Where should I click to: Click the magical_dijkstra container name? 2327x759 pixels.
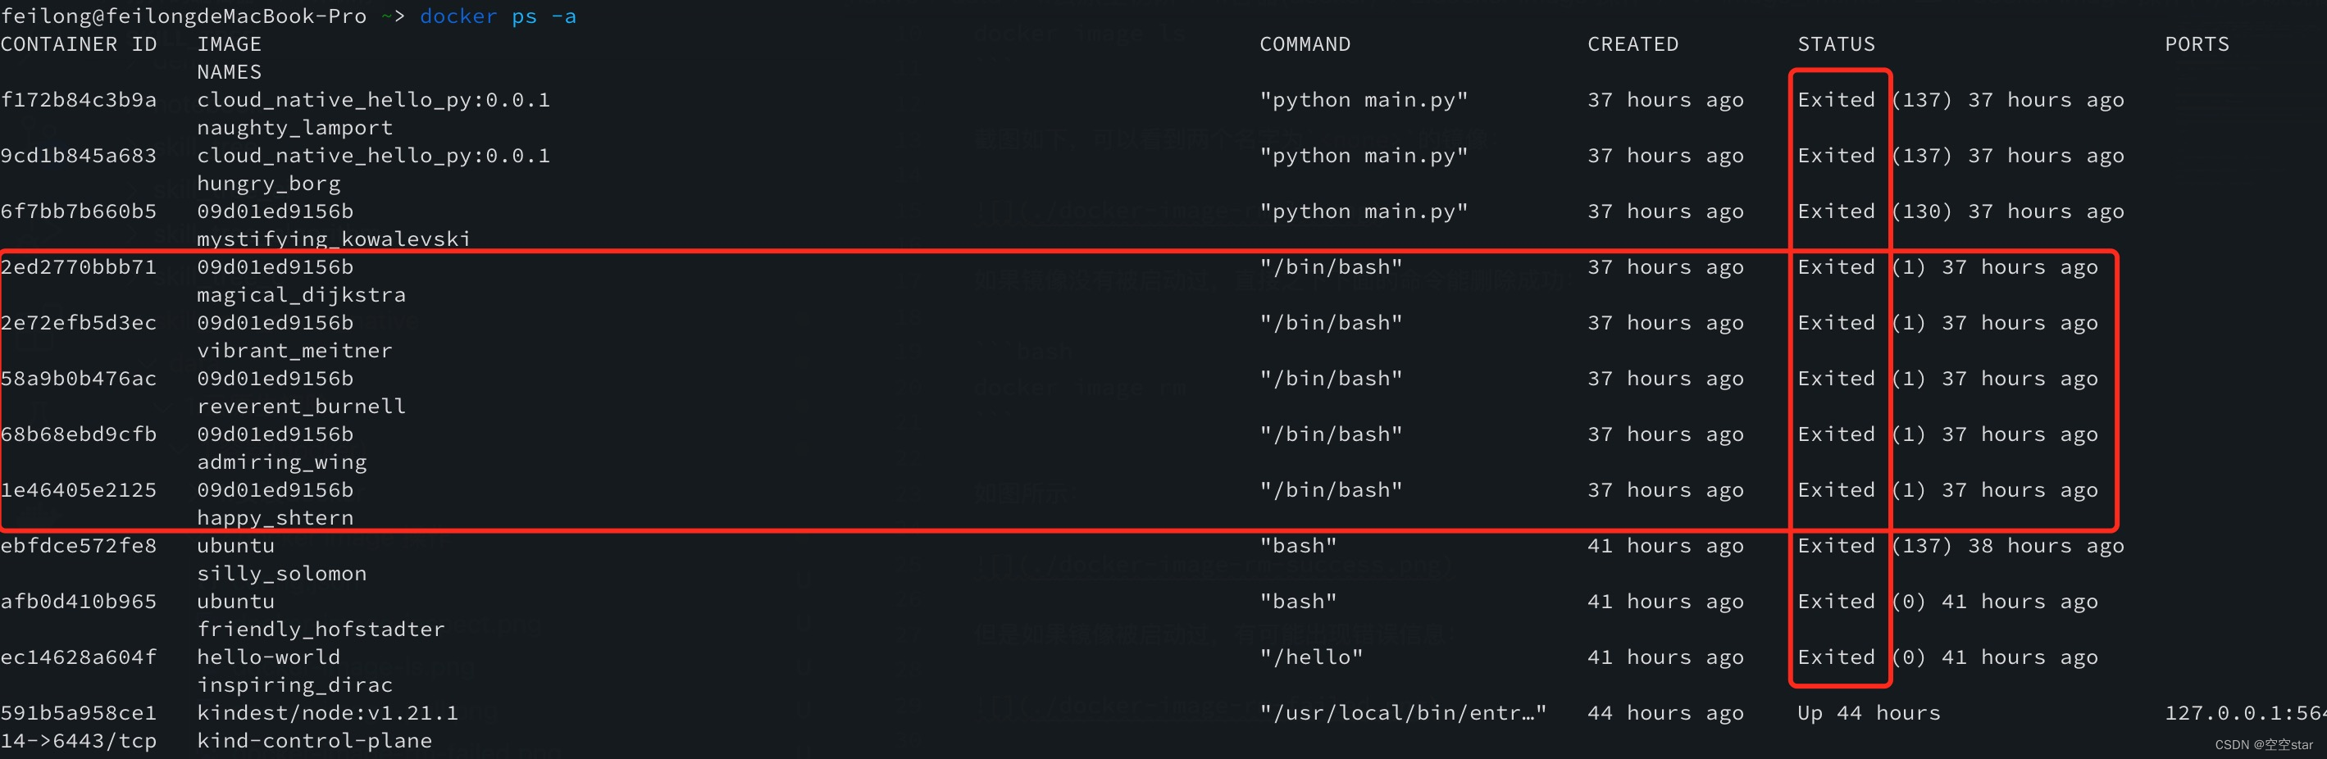301,295
